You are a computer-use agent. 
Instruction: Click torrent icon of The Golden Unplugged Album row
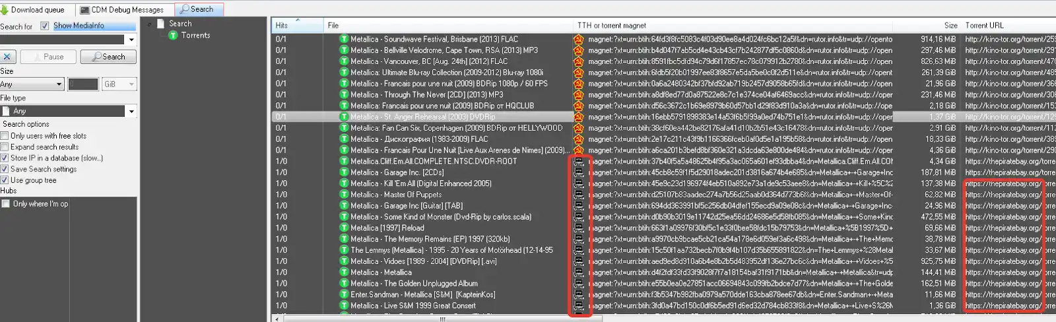click(344, 283)
